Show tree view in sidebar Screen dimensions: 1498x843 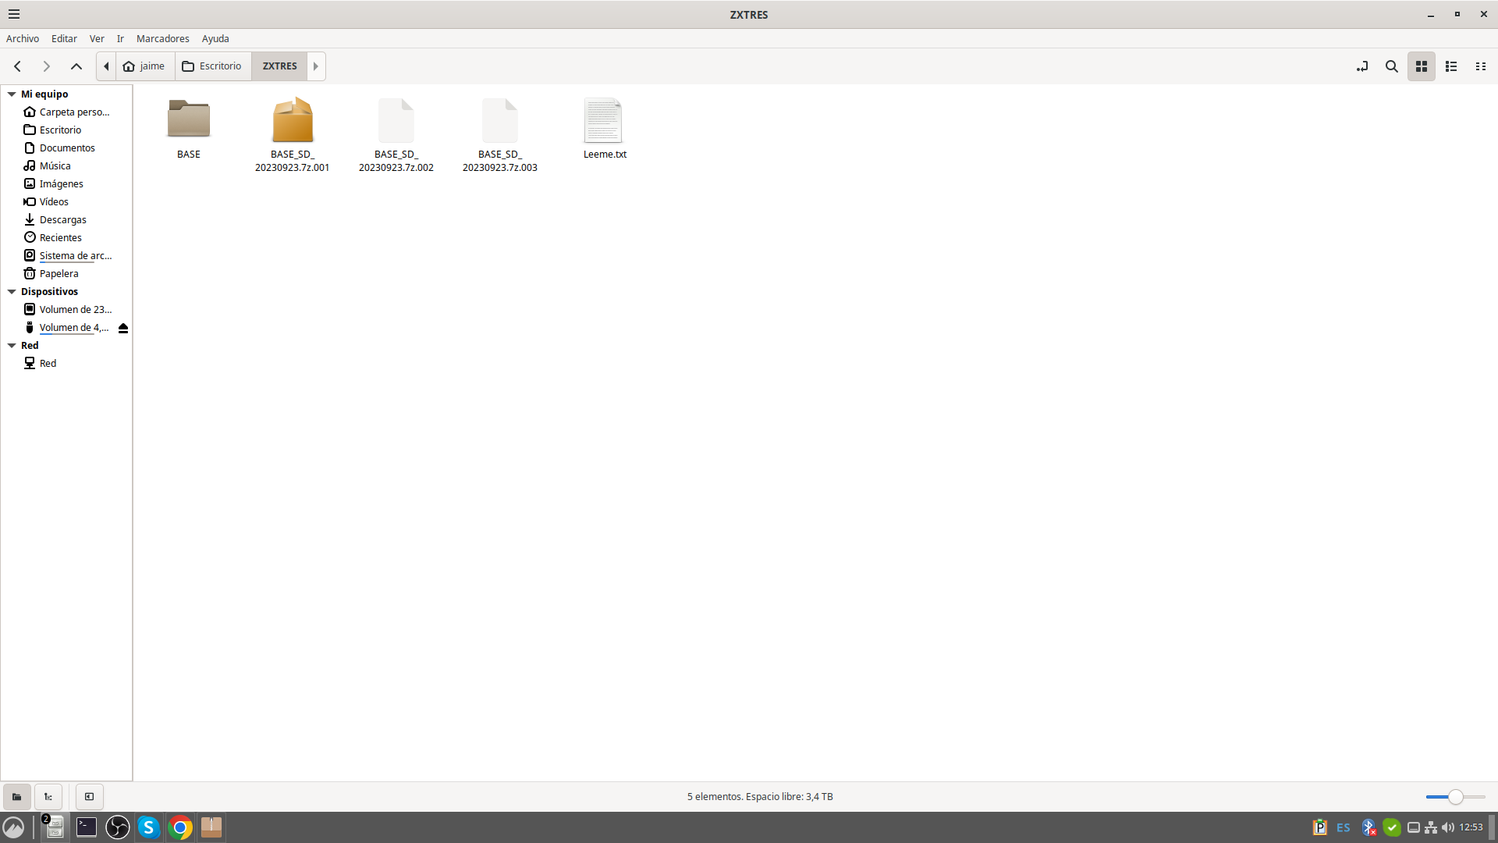pos(48,797)
